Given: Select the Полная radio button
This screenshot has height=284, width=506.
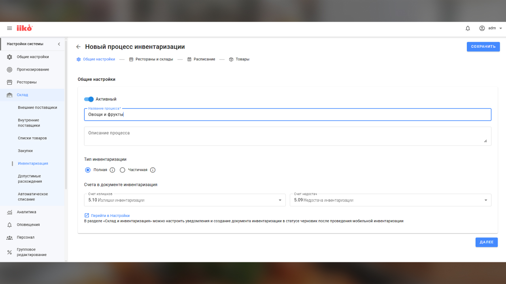Looking at the screenshot, I should point(88,170).
